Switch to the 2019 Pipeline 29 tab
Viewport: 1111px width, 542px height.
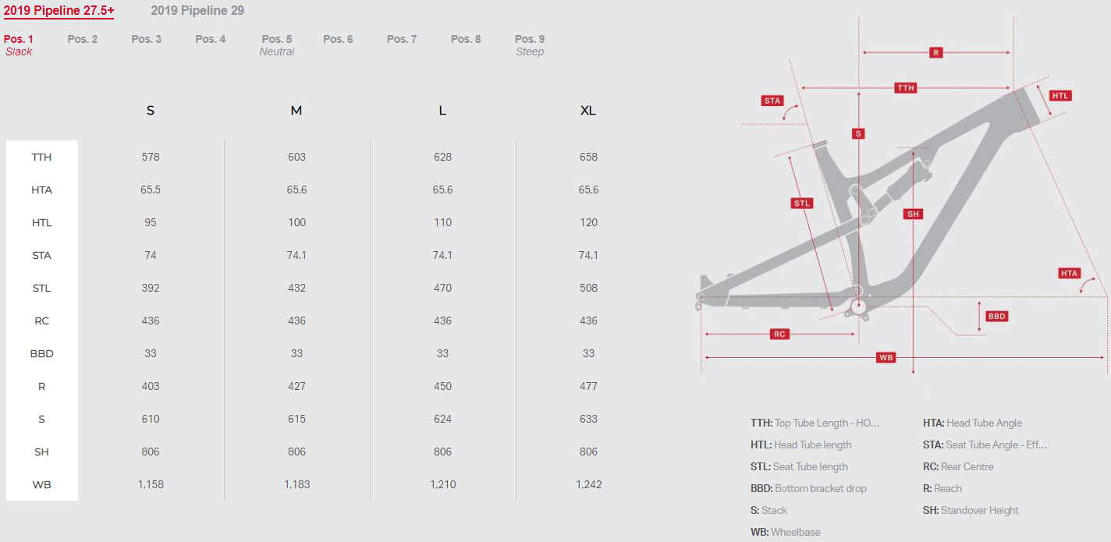click(197, 11)
